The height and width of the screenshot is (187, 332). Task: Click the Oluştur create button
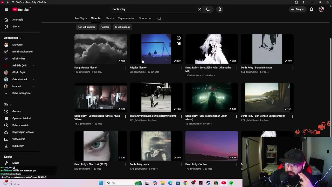(298, 9)
